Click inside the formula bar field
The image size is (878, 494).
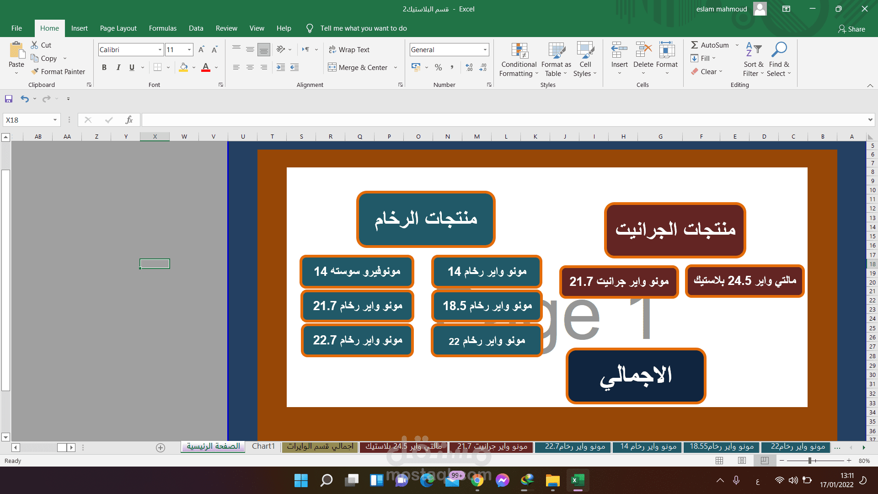503,120
